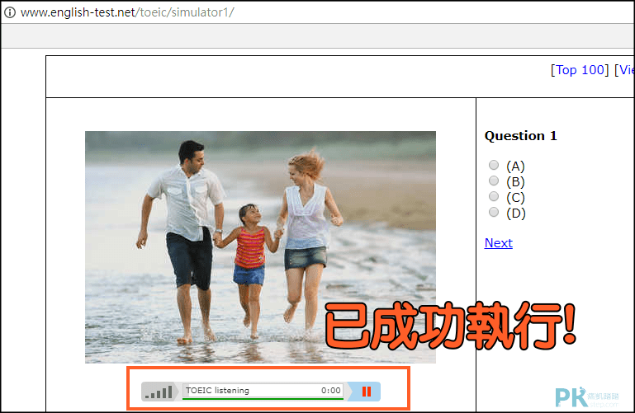The image size is (635, 413).
Task: Go to the Next question link
Action: (499, 243)
